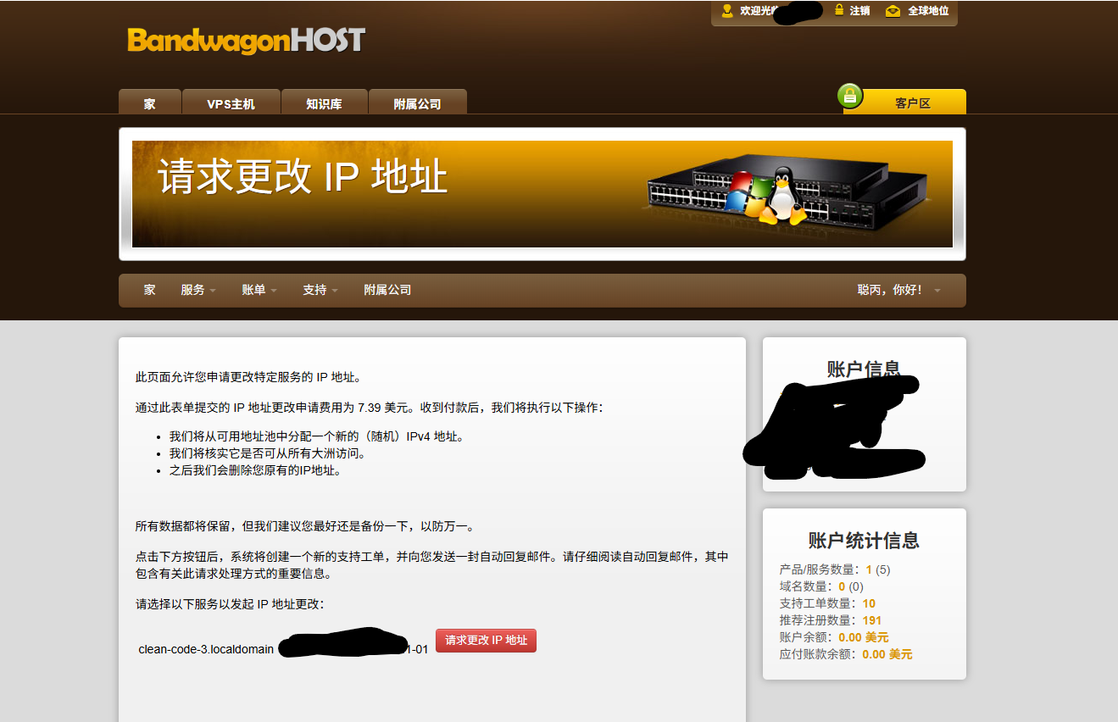The image size is (1118, 722).
Task: Open the 全球地位 link
Action: point(928,11)
